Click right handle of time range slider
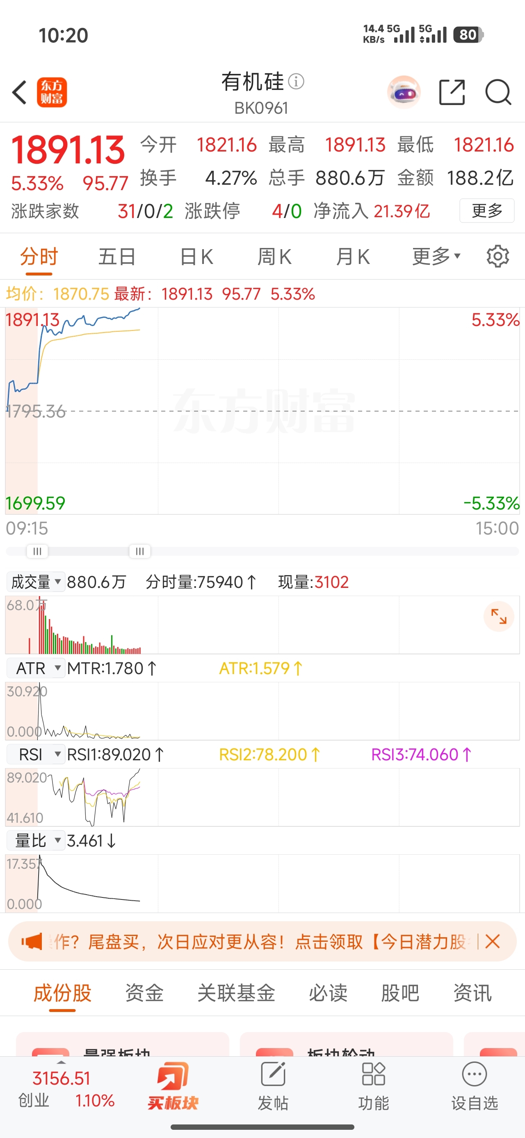This screenshot has width=525, height=1138. (x=139, y=551)
